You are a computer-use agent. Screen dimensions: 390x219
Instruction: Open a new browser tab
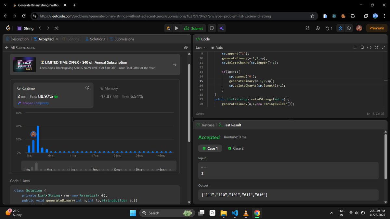pyautogui.click(x=74, y=5)
